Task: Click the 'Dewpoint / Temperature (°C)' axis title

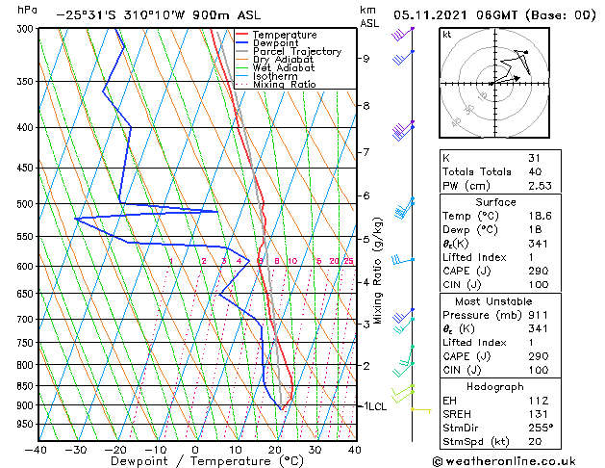Action: 207,461
